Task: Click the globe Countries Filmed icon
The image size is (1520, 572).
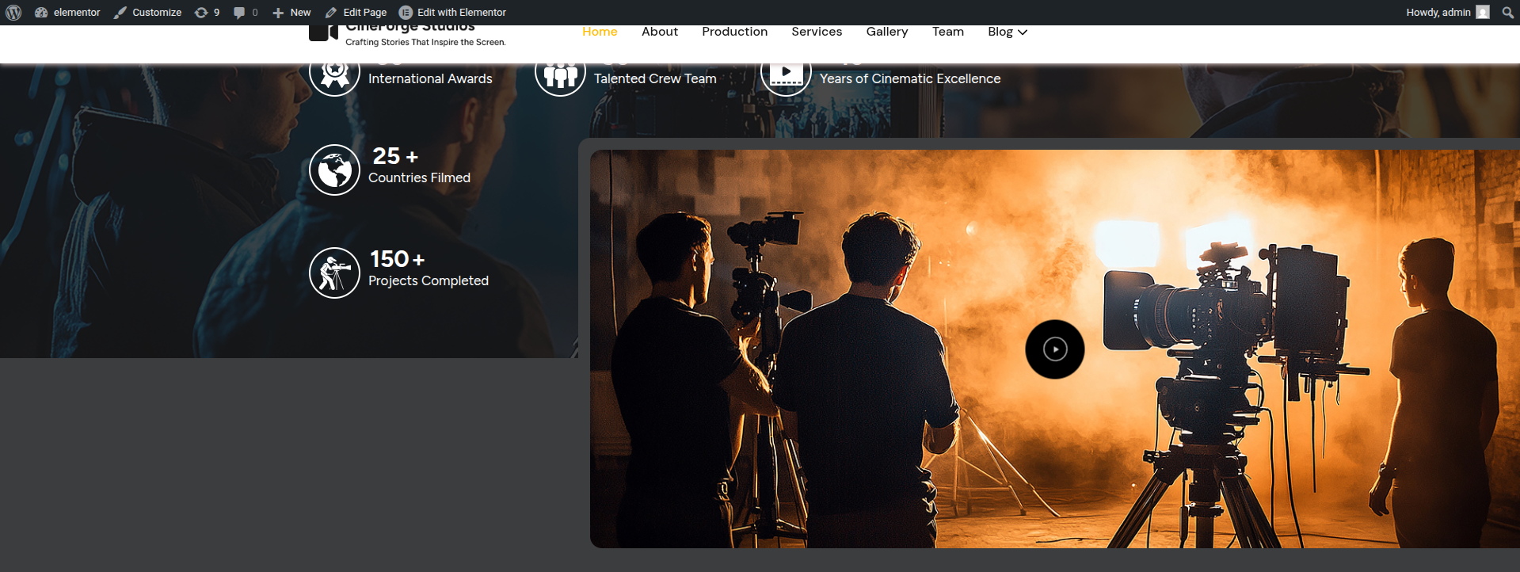Action: tap(334, 170)
